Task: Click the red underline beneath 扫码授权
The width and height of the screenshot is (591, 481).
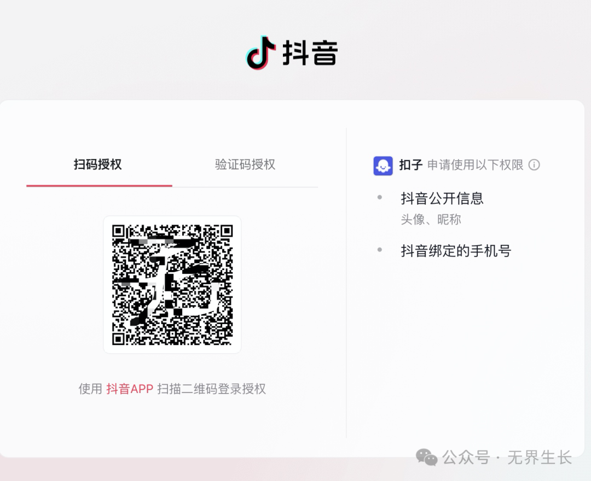Action: (99, 185)
